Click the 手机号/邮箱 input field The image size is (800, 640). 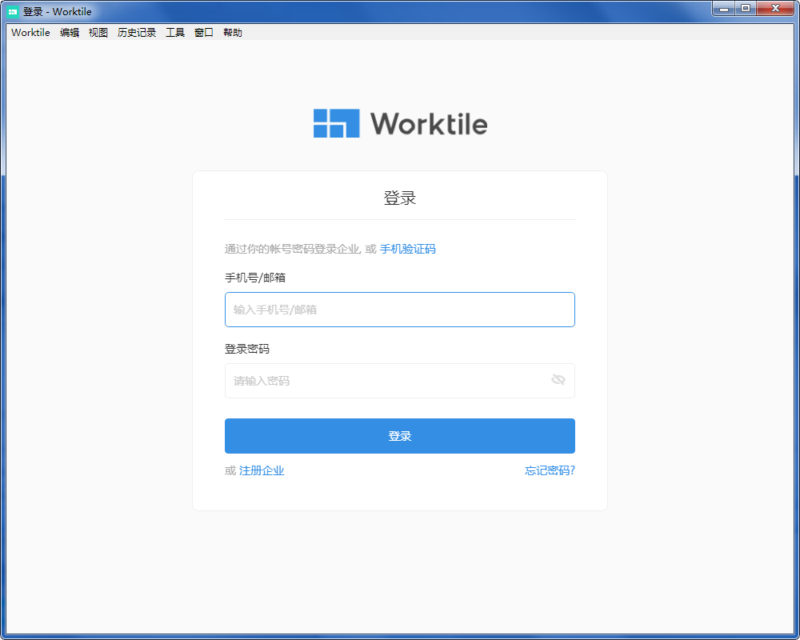[399, 310]
